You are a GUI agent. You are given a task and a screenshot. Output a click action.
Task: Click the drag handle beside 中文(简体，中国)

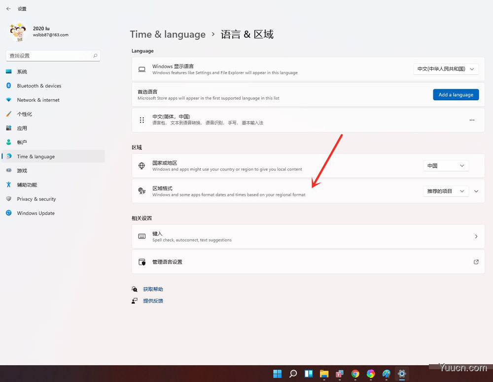point(142,120)
